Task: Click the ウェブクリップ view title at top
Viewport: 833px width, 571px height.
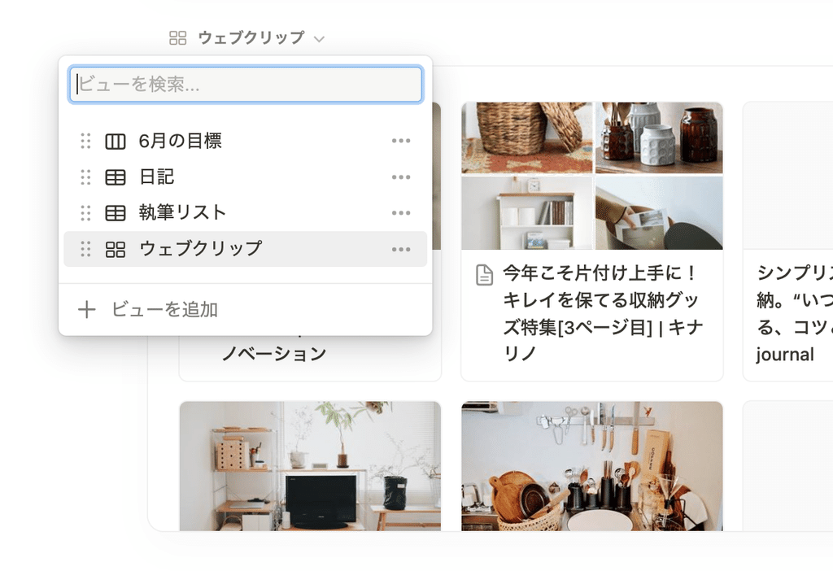Action: (251, 37)
